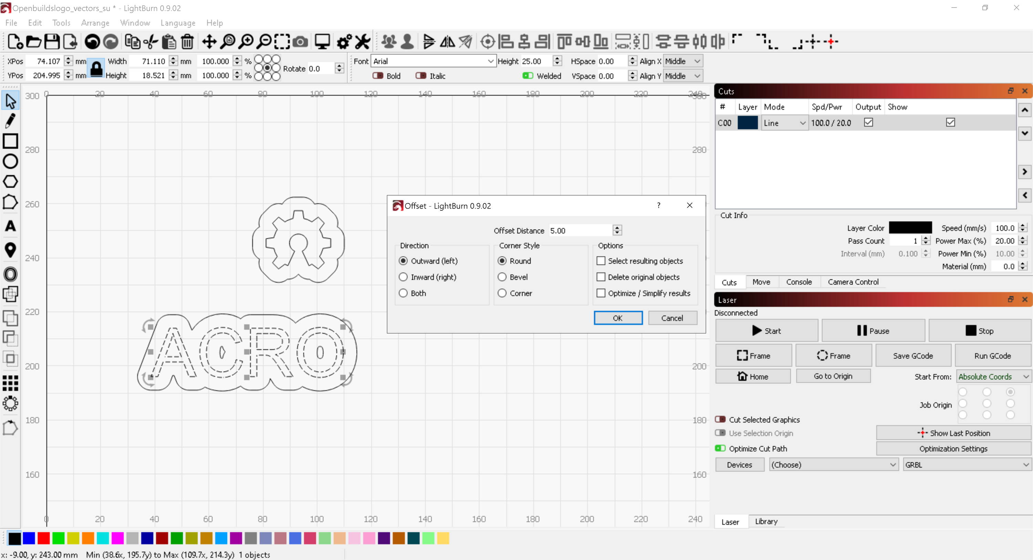Switch to the Move tab
This screenshot has width=1033, height=560.
(x=761, y=282)
